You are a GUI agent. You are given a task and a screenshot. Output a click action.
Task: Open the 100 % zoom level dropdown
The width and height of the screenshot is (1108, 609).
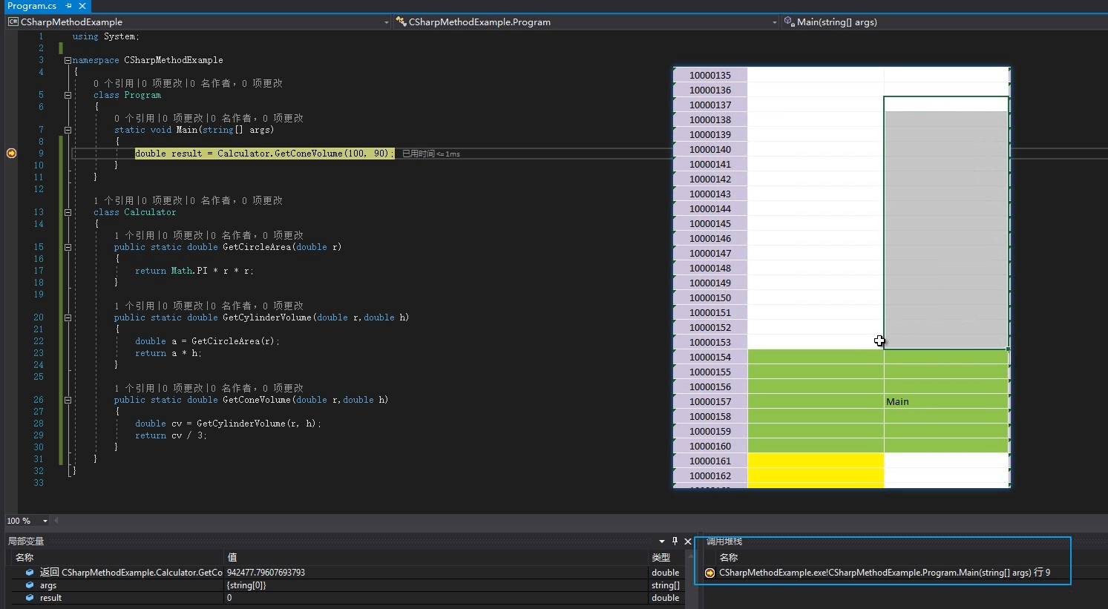(x=45, y=521)
